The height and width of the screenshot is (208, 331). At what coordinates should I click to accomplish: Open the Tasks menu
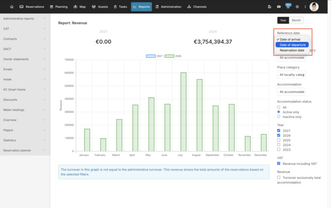[x=120, y=7]
